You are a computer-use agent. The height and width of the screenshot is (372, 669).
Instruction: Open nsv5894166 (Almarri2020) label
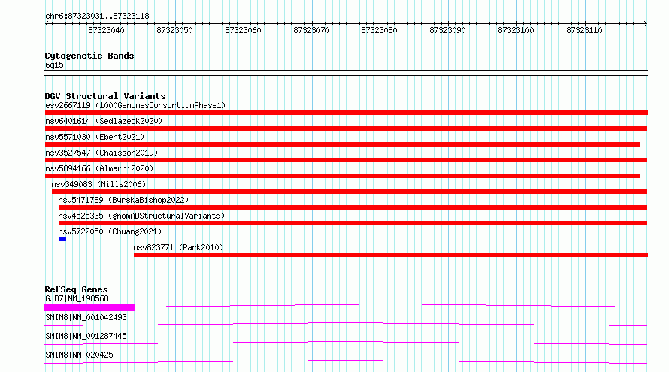tap(99, 168)
